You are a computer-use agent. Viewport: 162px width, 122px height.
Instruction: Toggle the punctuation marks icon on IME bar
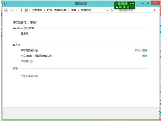[x=133, y=4]
